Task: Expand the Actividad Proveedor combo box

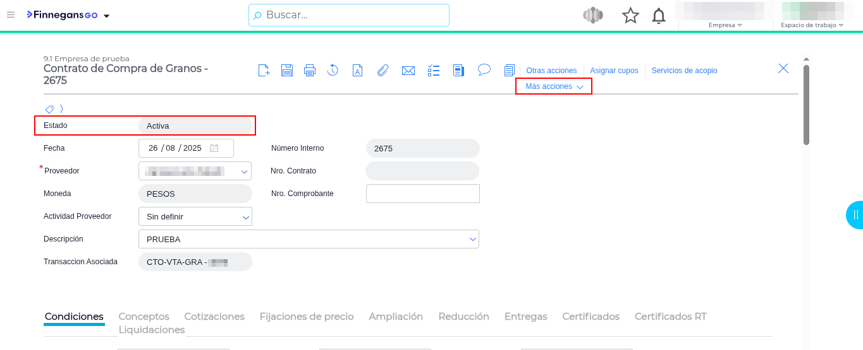Action: click(245, 217)
